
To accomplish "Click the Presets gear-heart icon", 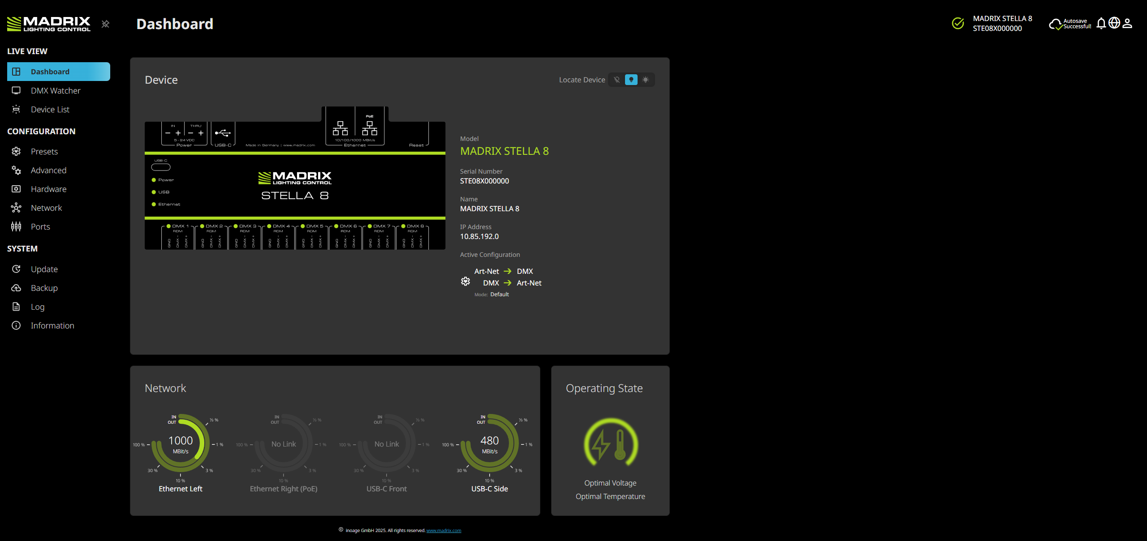I will tap(16, 151).
